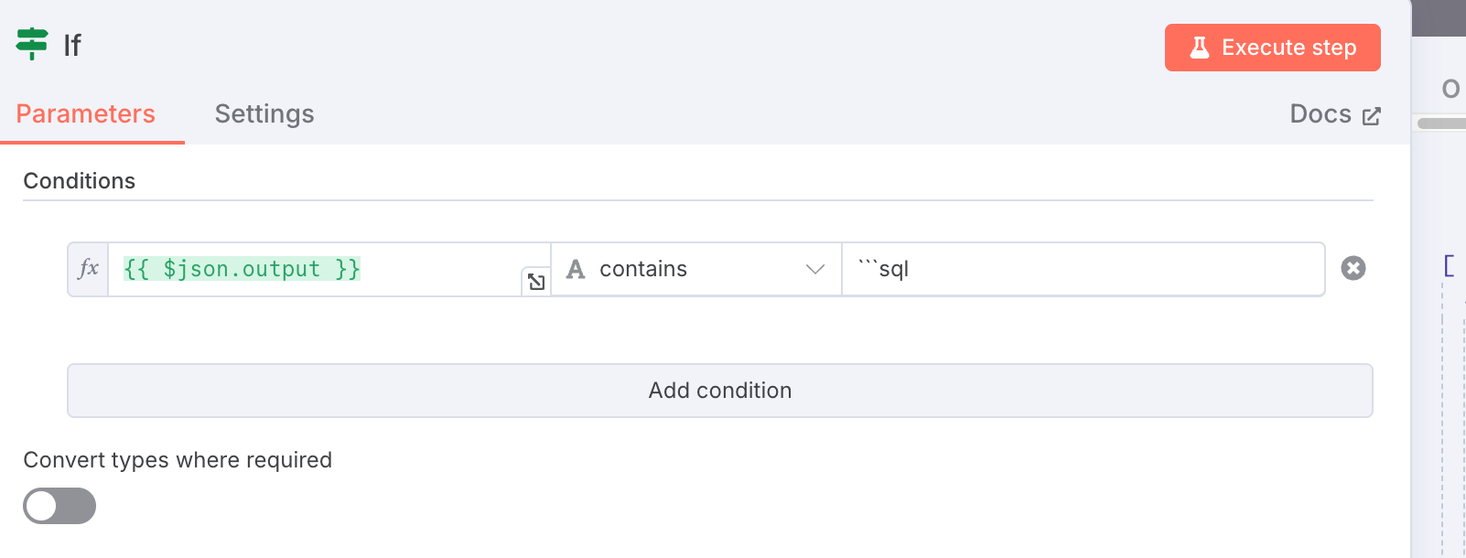Click the green If node signpost icon
Viewport: 1466px width, 558px height.
coord(32,44)
